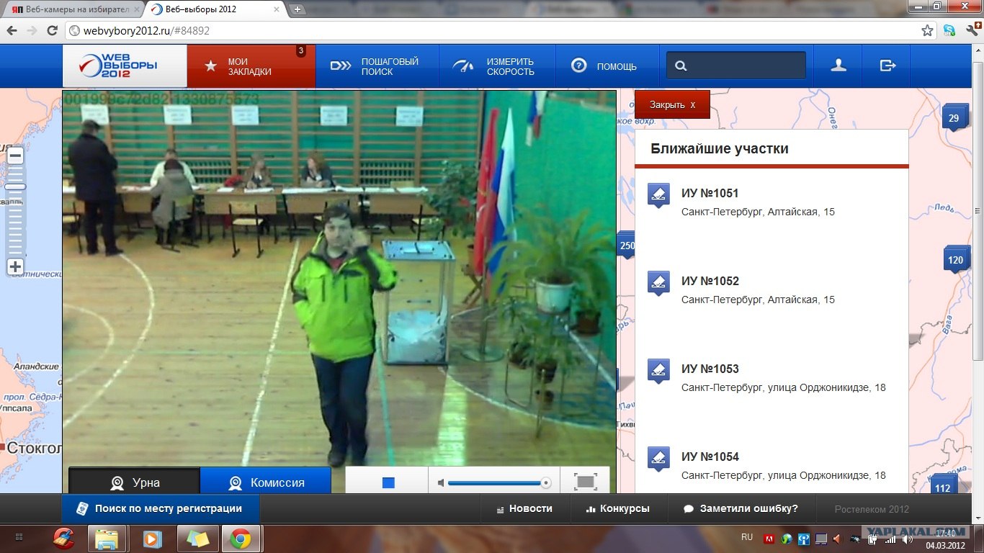This screenshot has width=984, height=553.
Task: Open Пошаговый поиск step-by-step search
Action: click(377, 66)
